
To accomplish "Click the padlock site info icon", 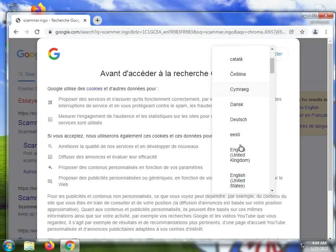I will [x=50, y=32].
